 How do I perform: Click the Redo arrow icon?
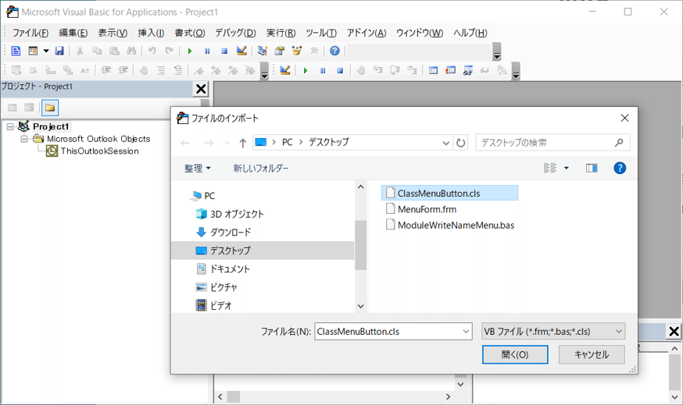tap(169, 51)
